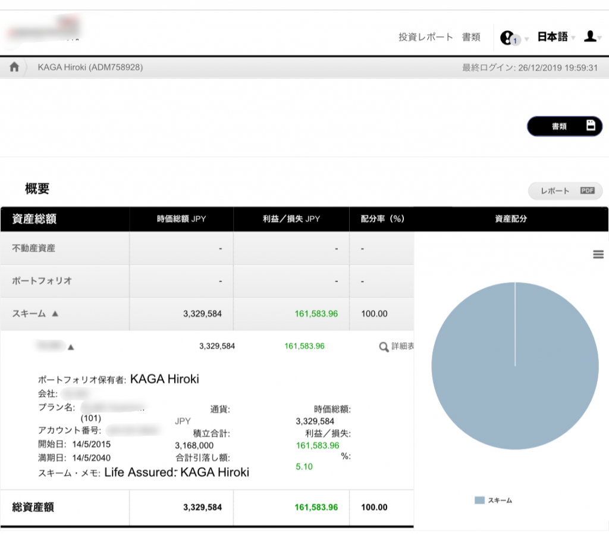
Task: Click the 時価総額 JPY column header
Action: tap(181, 219)
